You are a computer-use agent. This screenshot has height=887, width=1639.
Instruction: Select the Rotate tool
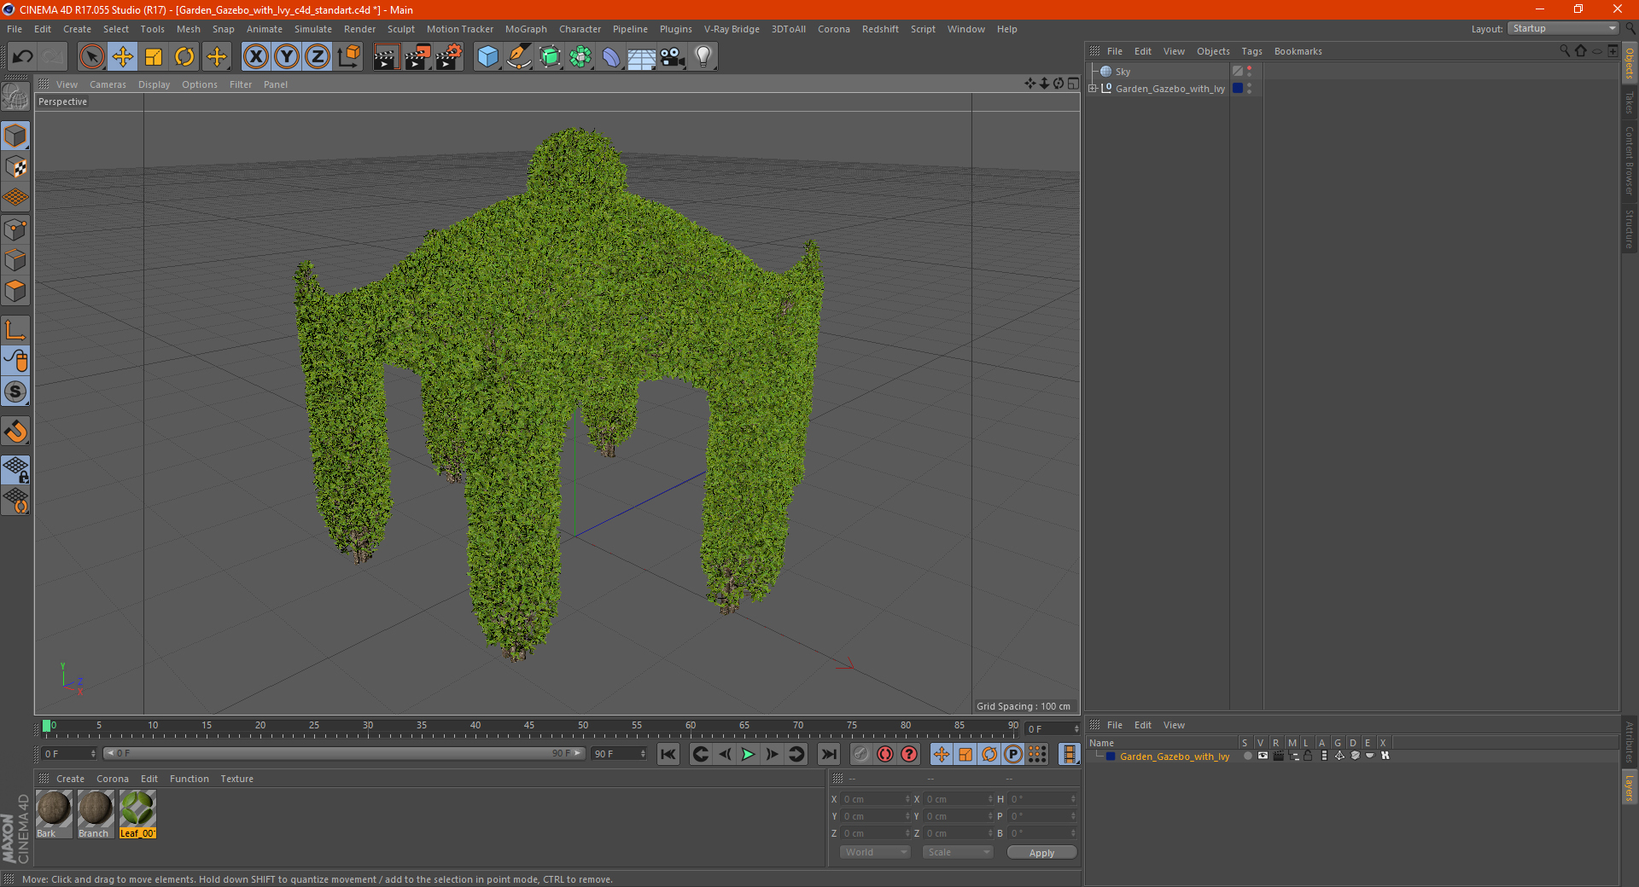[x=184, y=57]
